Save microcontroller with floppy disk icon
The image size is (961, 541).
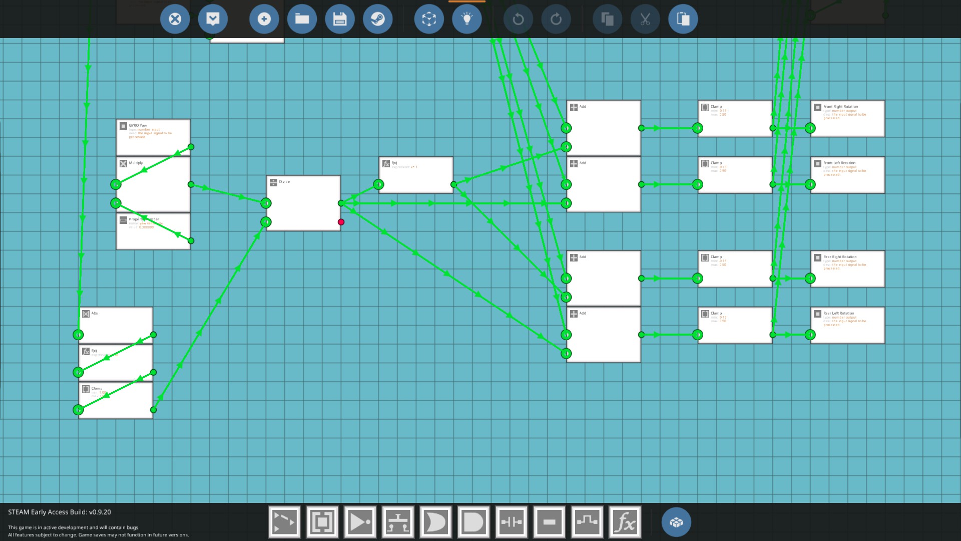pos(340,19)
